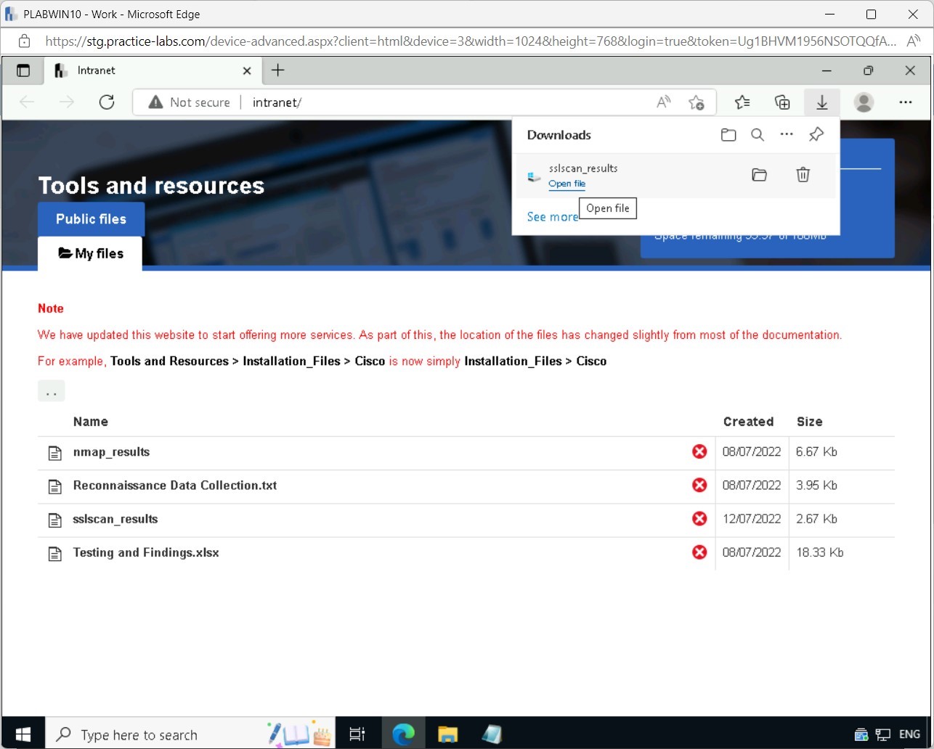Remove Testing and Findings.xlsx with red X
Screen dimensions: 934x749
click(699, 553)
